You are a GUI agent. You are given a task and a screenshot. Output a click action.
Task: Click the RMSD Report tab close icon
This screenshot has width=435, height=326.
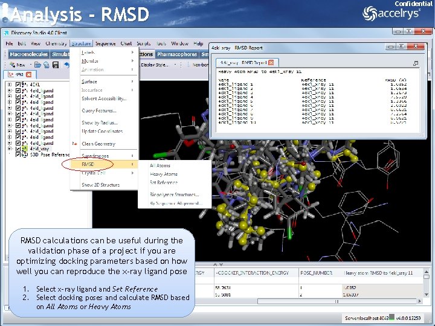click(x=271, y=63)
